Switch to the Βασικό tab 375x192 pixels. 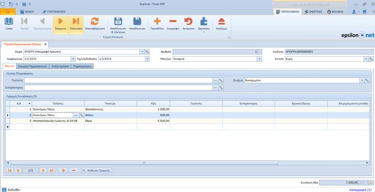pos(9,66)
